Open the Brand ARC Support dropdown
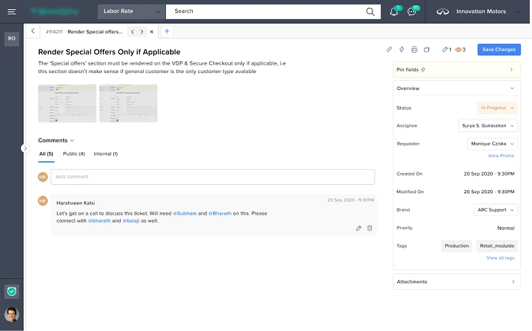532x331 pixels. pyautogui.click(x=495, y=210)
